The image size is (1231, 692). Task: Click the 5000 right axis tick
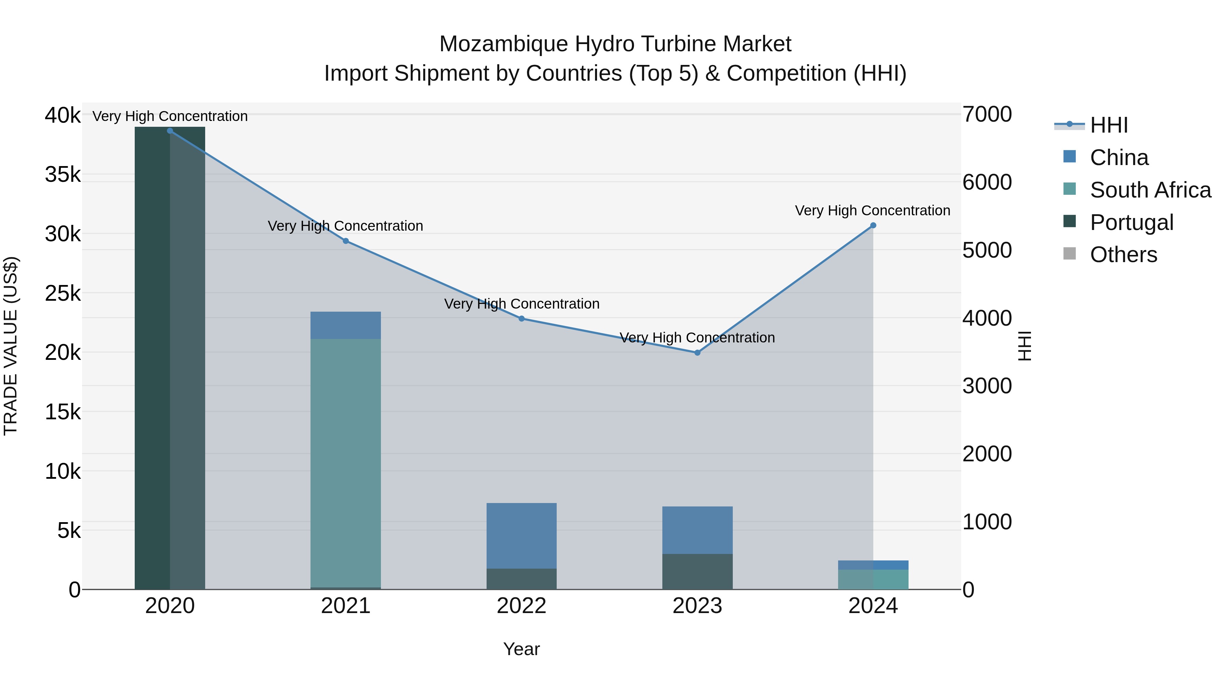coord(987,250)
